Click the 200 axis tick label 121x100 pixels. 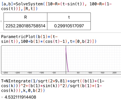[x=115, y=73]
